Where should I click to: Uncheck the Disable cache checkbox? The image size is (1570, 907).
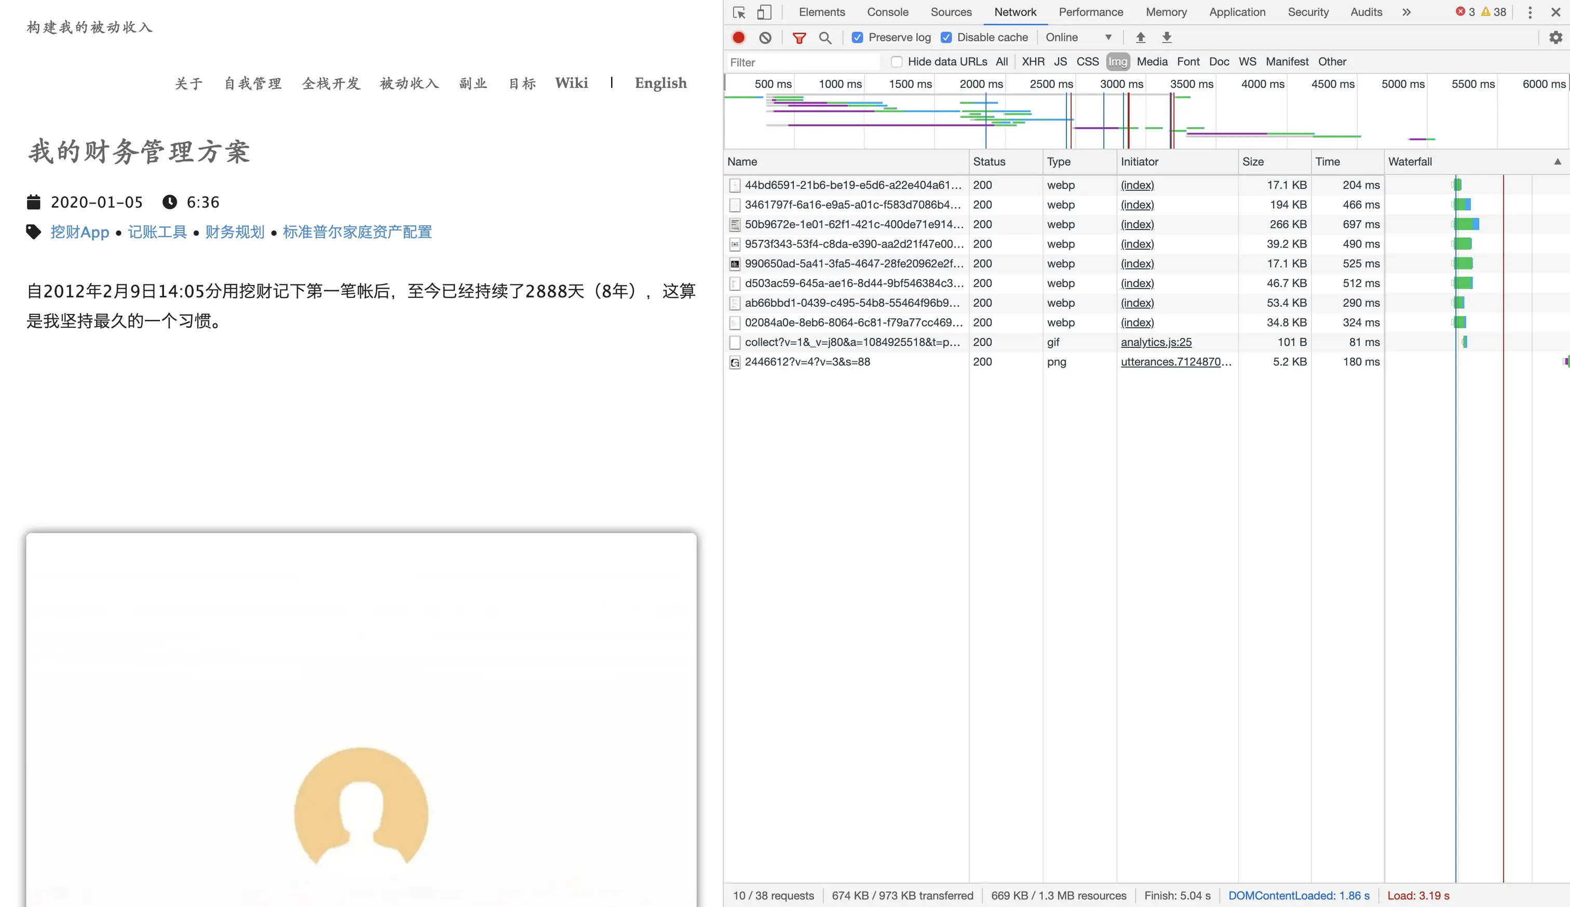tap(946, 37)
